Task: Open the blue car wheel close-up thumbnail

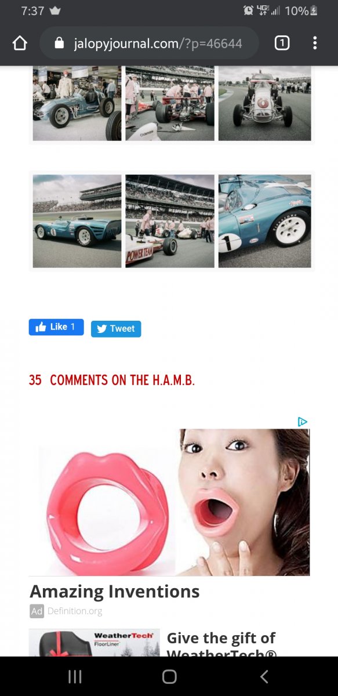Action: pyautogui.click(x=264, y=222)
